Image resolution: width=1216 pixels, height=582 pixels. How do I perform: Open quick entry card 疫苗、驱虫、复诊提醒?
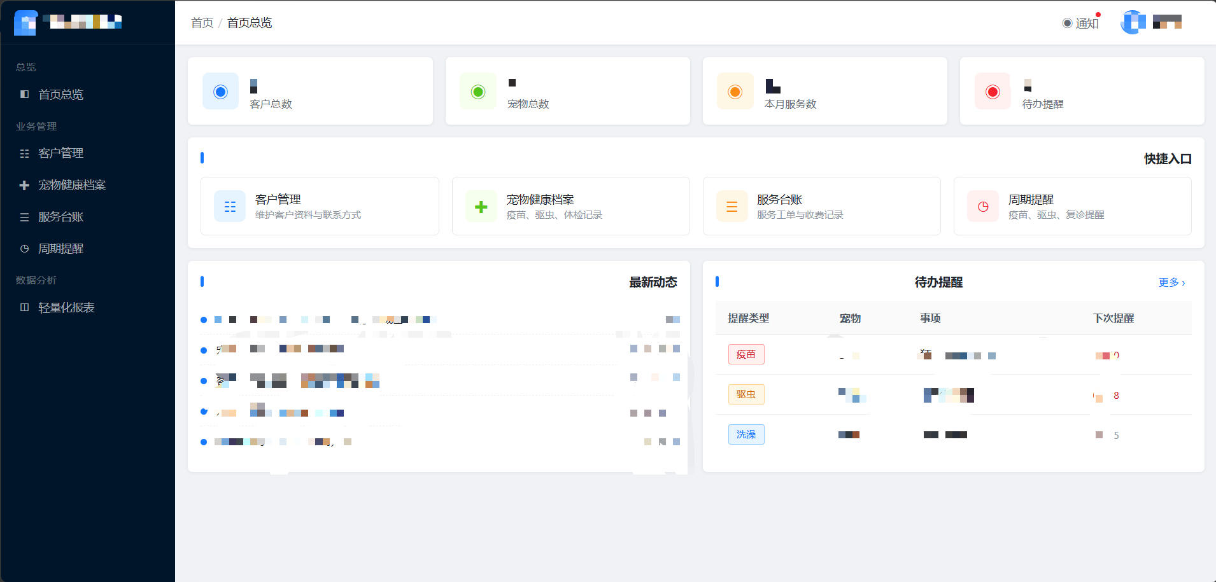1073,206
